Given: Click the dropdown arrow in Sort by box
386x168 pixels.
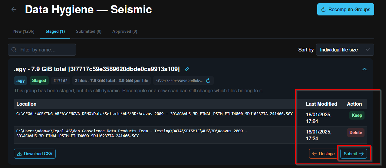Looking at the screenshot, I should [368, 50].
